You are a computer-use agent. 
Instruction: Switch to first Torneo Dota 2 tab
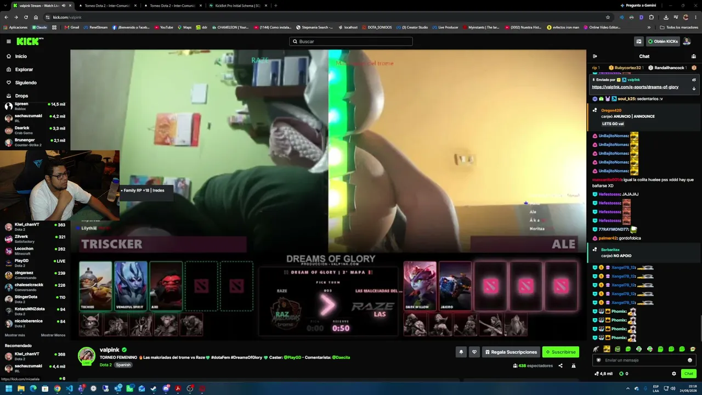[106, 5]
